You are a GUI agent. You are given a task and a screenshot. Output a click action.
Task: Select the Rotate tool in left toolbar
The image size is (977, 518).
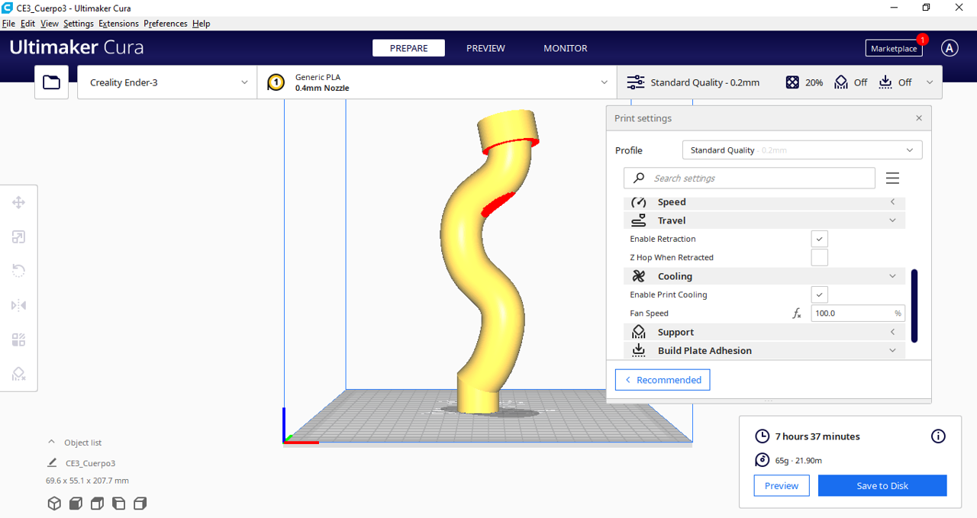click(x=19, y=271)
